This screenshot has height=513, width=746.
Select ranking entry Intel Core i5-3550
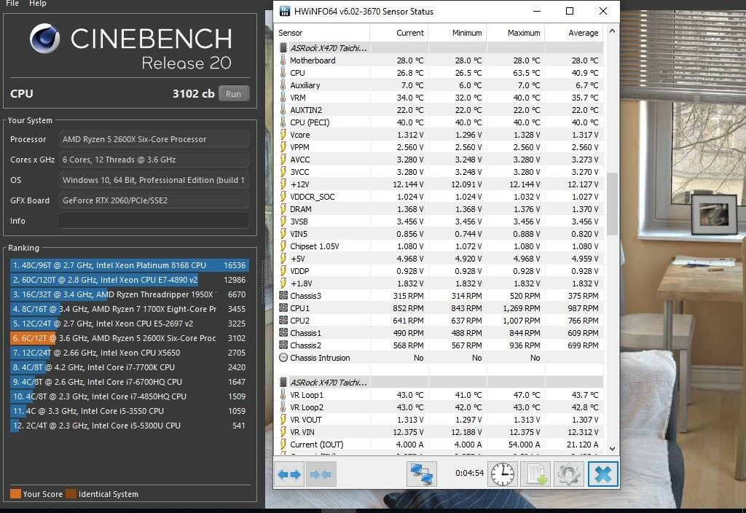(128, 411)
